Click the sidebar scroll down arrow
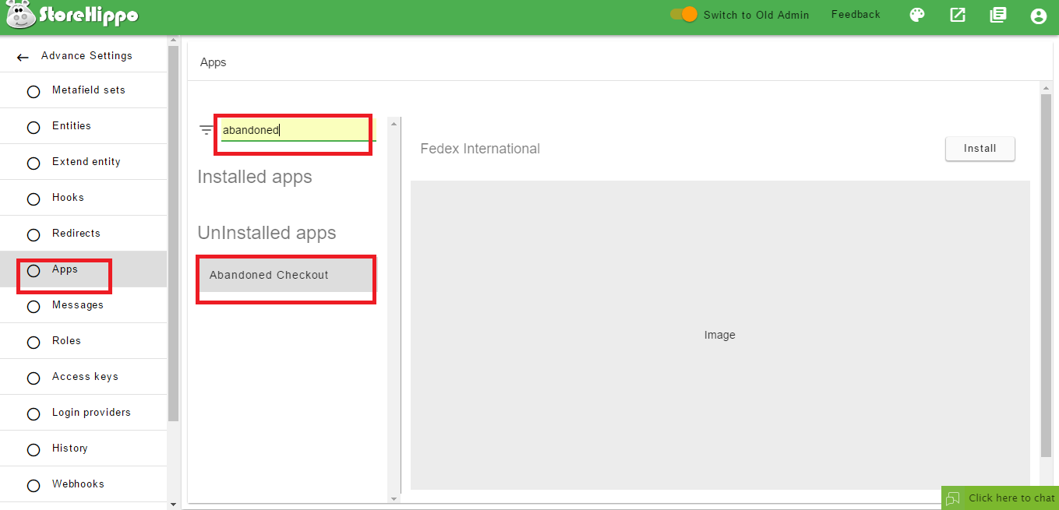This screenshot has height=510, width=1059. point(173,505)
